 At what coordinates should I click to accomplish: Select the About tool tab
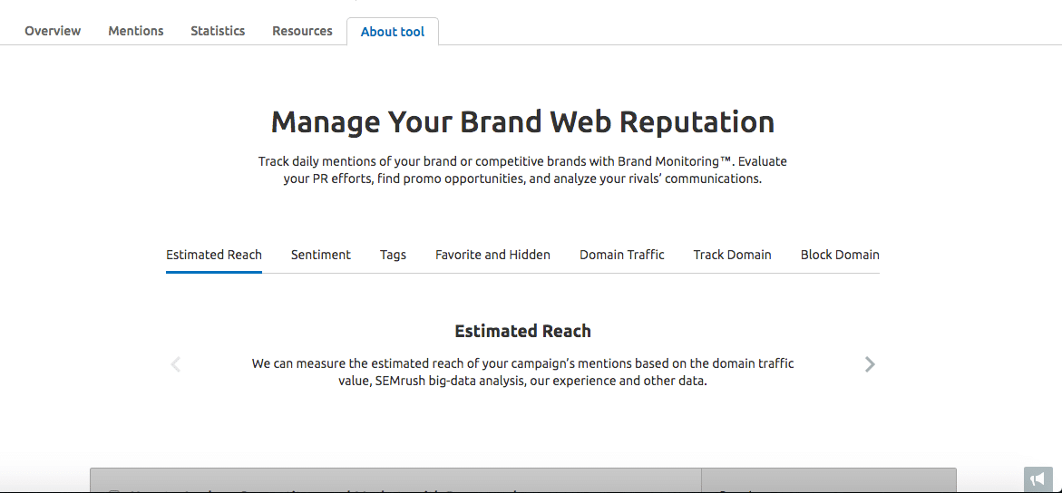pos(393,32)
